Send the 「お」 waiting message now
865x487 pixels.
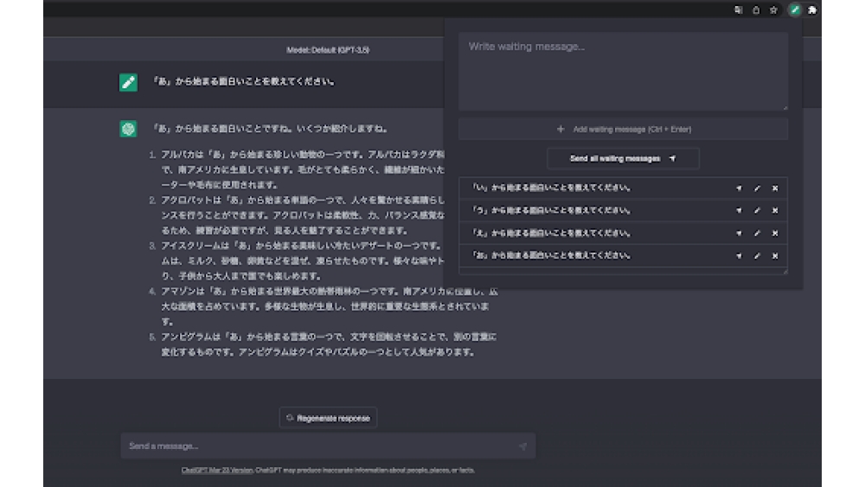739,256
